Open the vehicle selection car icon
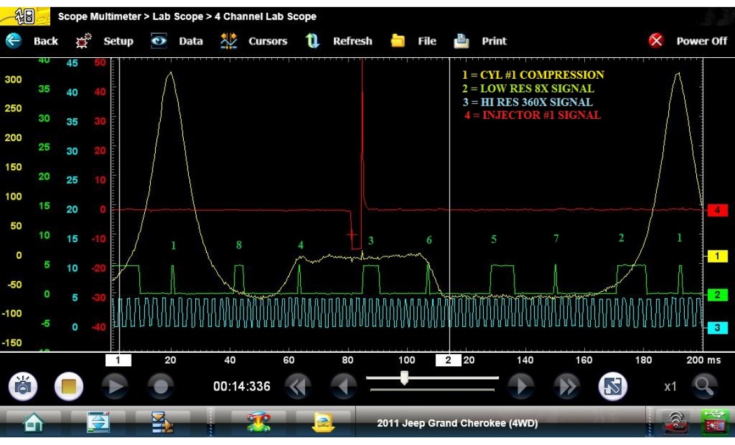This screenshot has width=735, height=445. pyautogui.click(x=258, y=423)
